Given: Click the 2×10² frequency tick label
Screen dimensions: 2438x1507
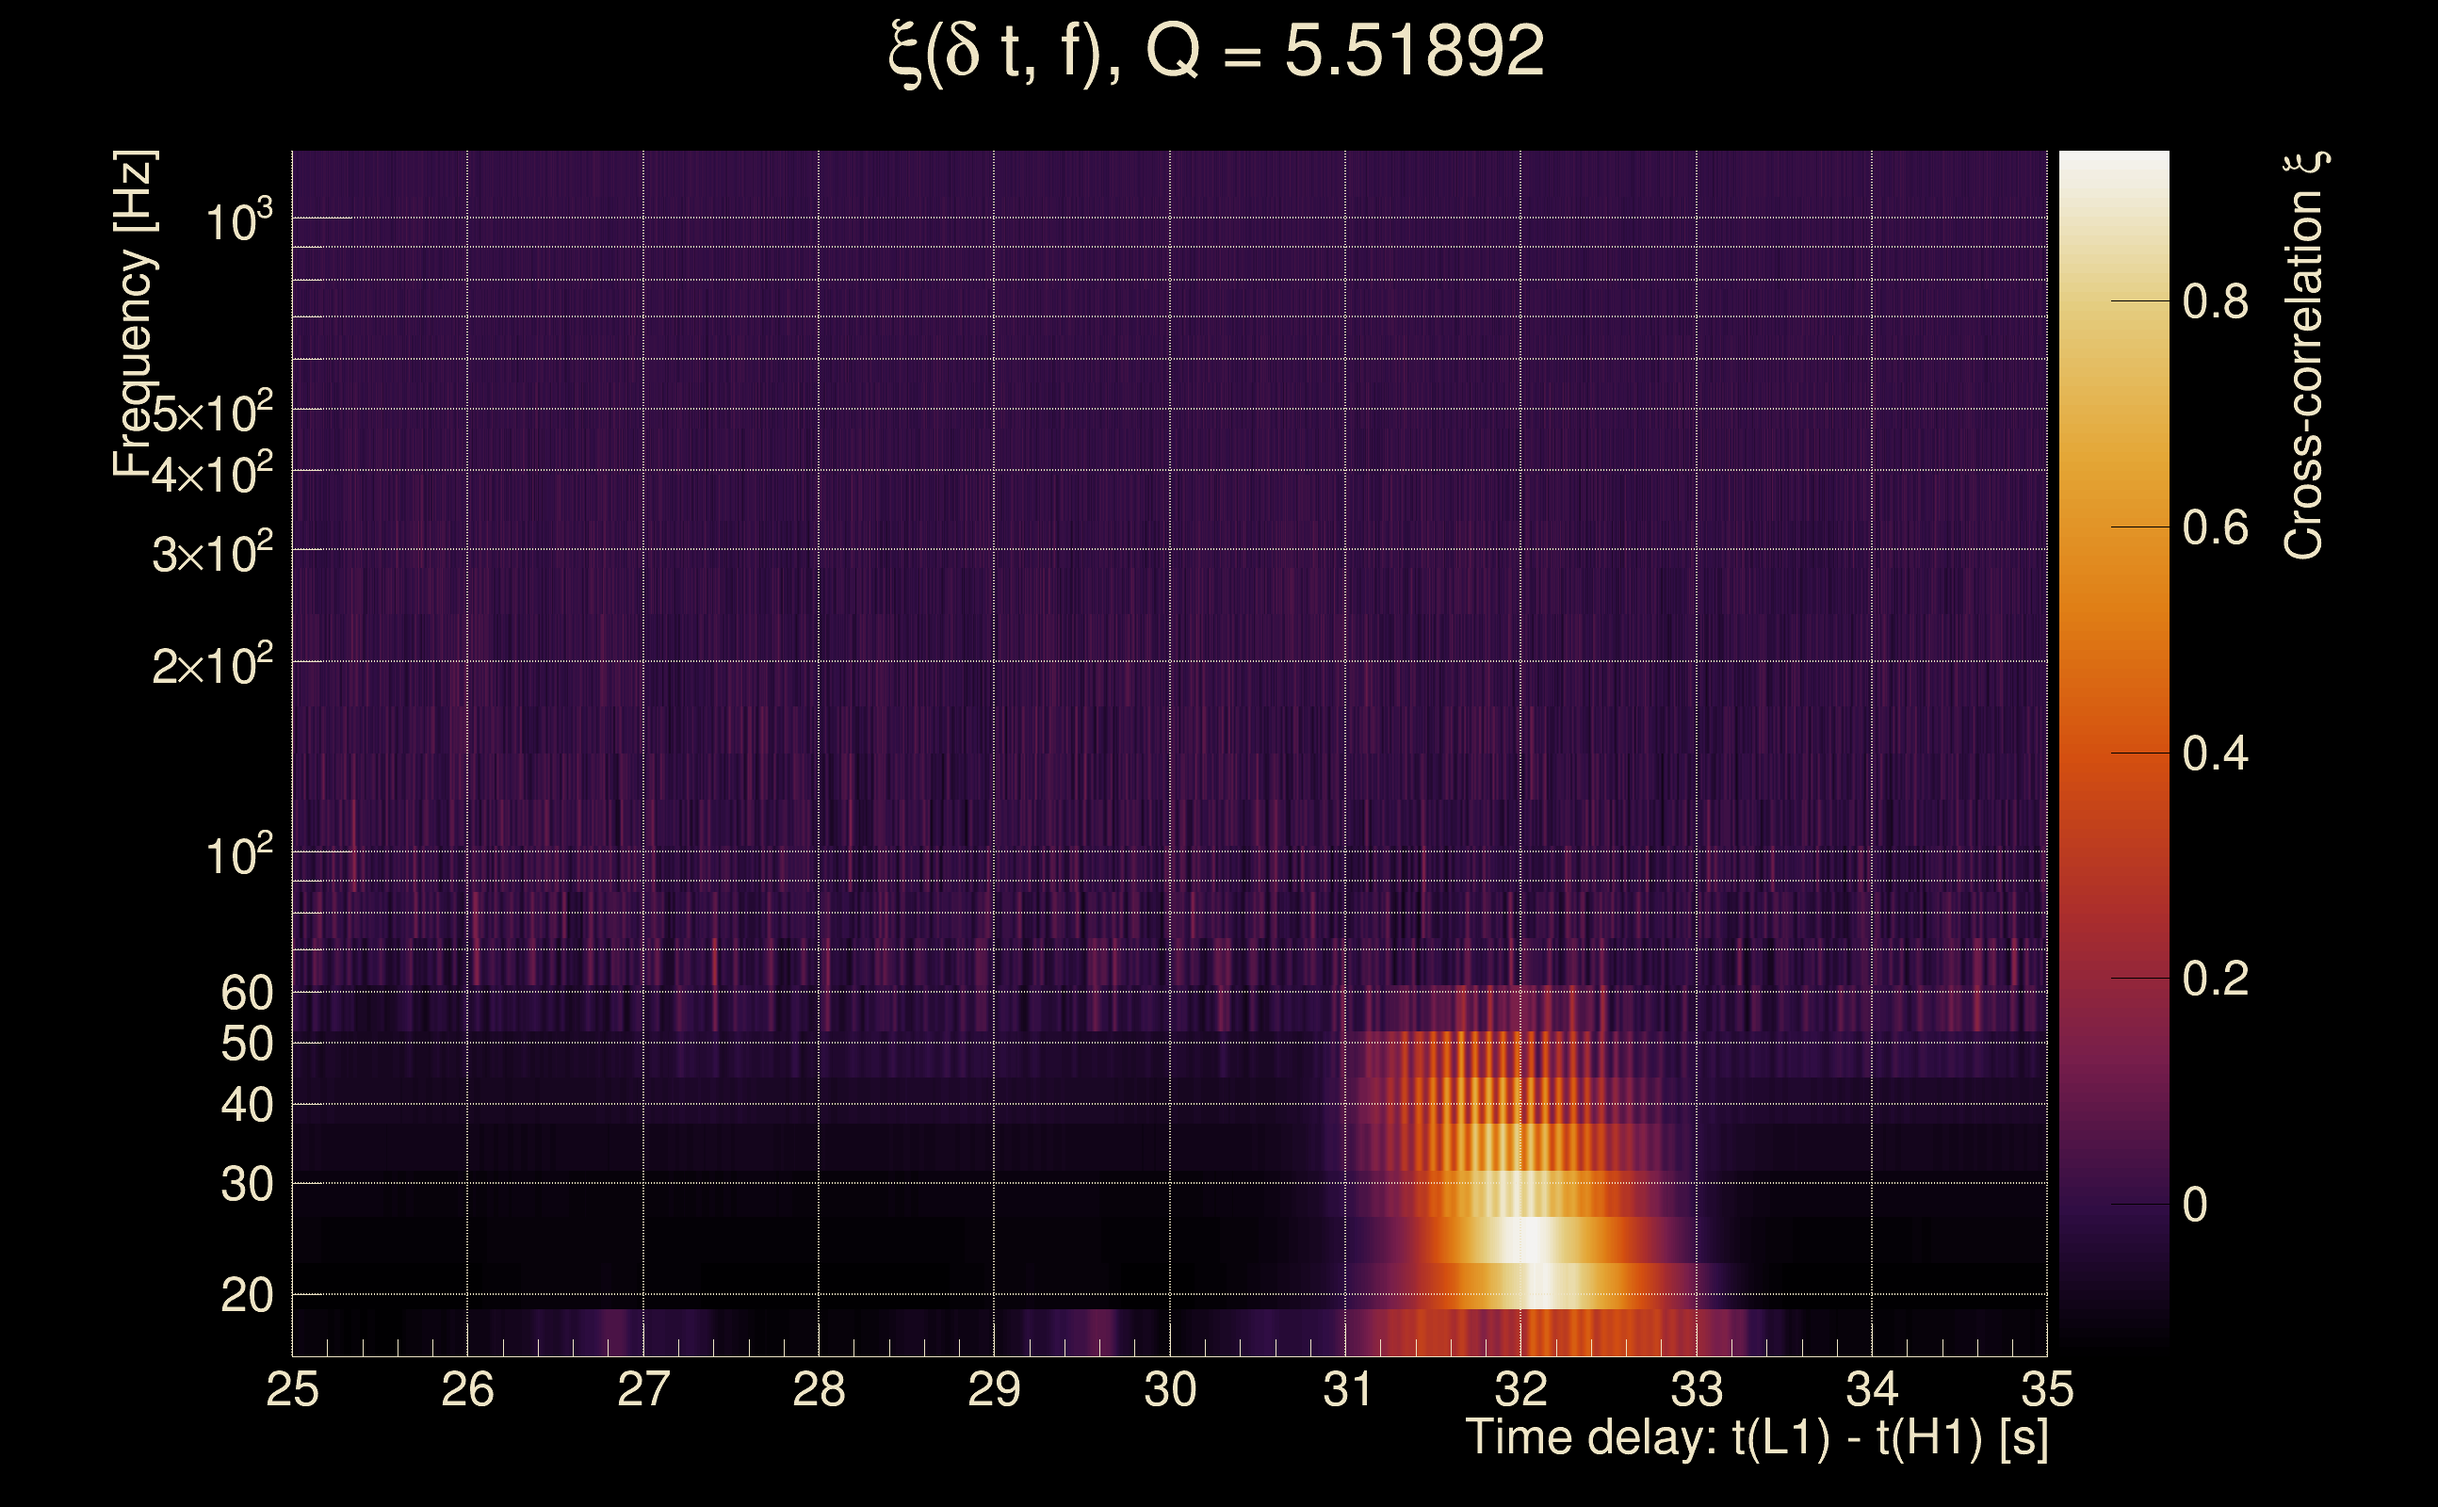Looking at the screenshot, I should coord(211,666).
